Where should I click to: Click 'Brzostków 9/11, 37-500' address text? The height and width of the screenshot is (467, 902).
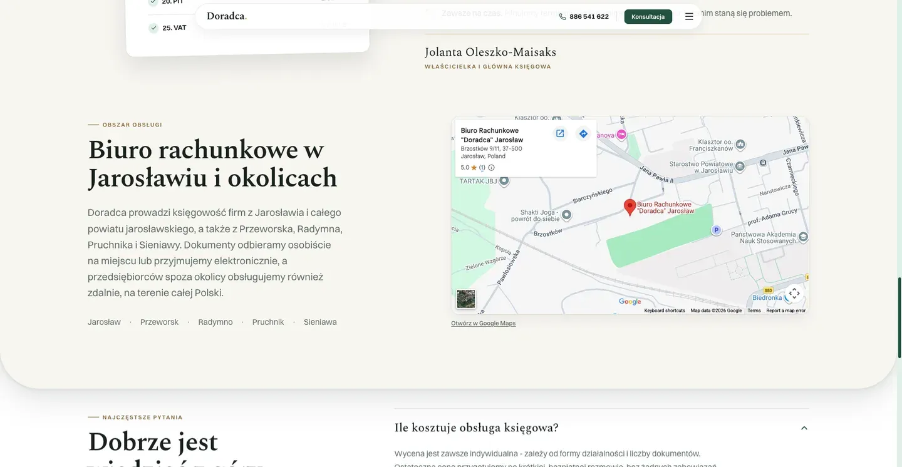(491, 148)
